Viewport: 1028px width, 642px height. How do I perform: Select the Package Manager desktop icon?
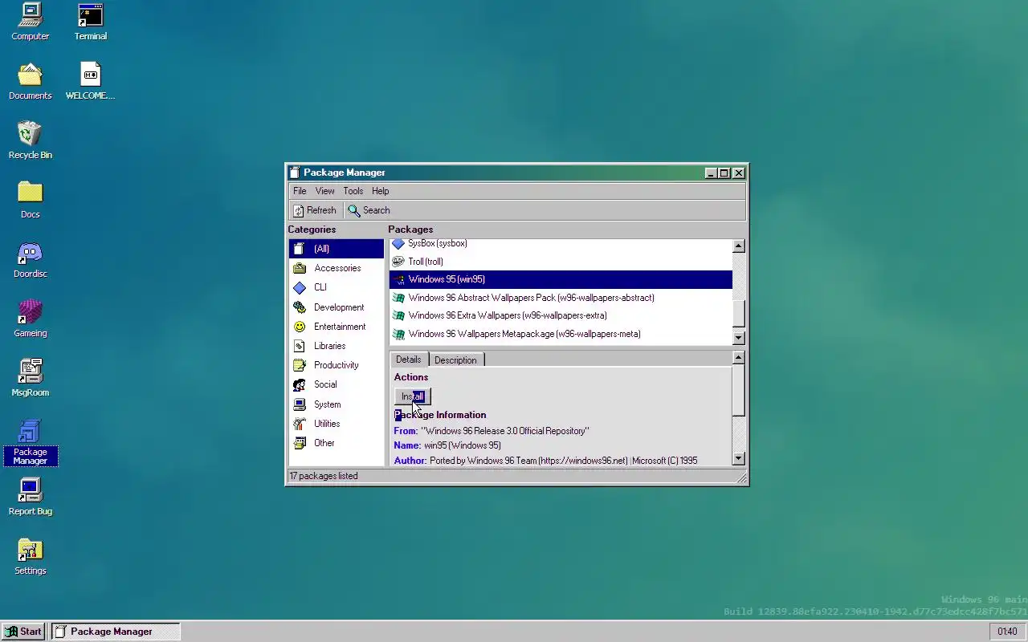coord(30,442)
